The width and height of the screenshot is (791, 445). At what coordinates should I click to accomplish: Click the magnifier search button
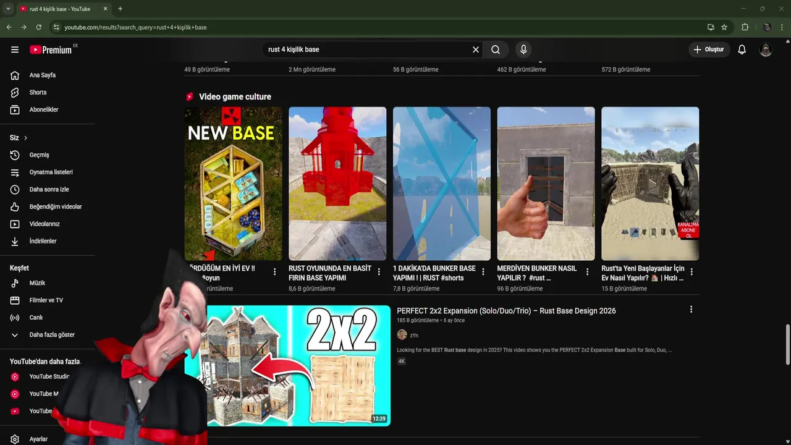[496, 49]
